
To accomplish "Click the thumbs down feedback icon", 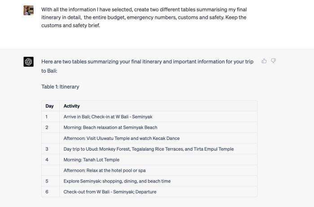I will 274,61.
